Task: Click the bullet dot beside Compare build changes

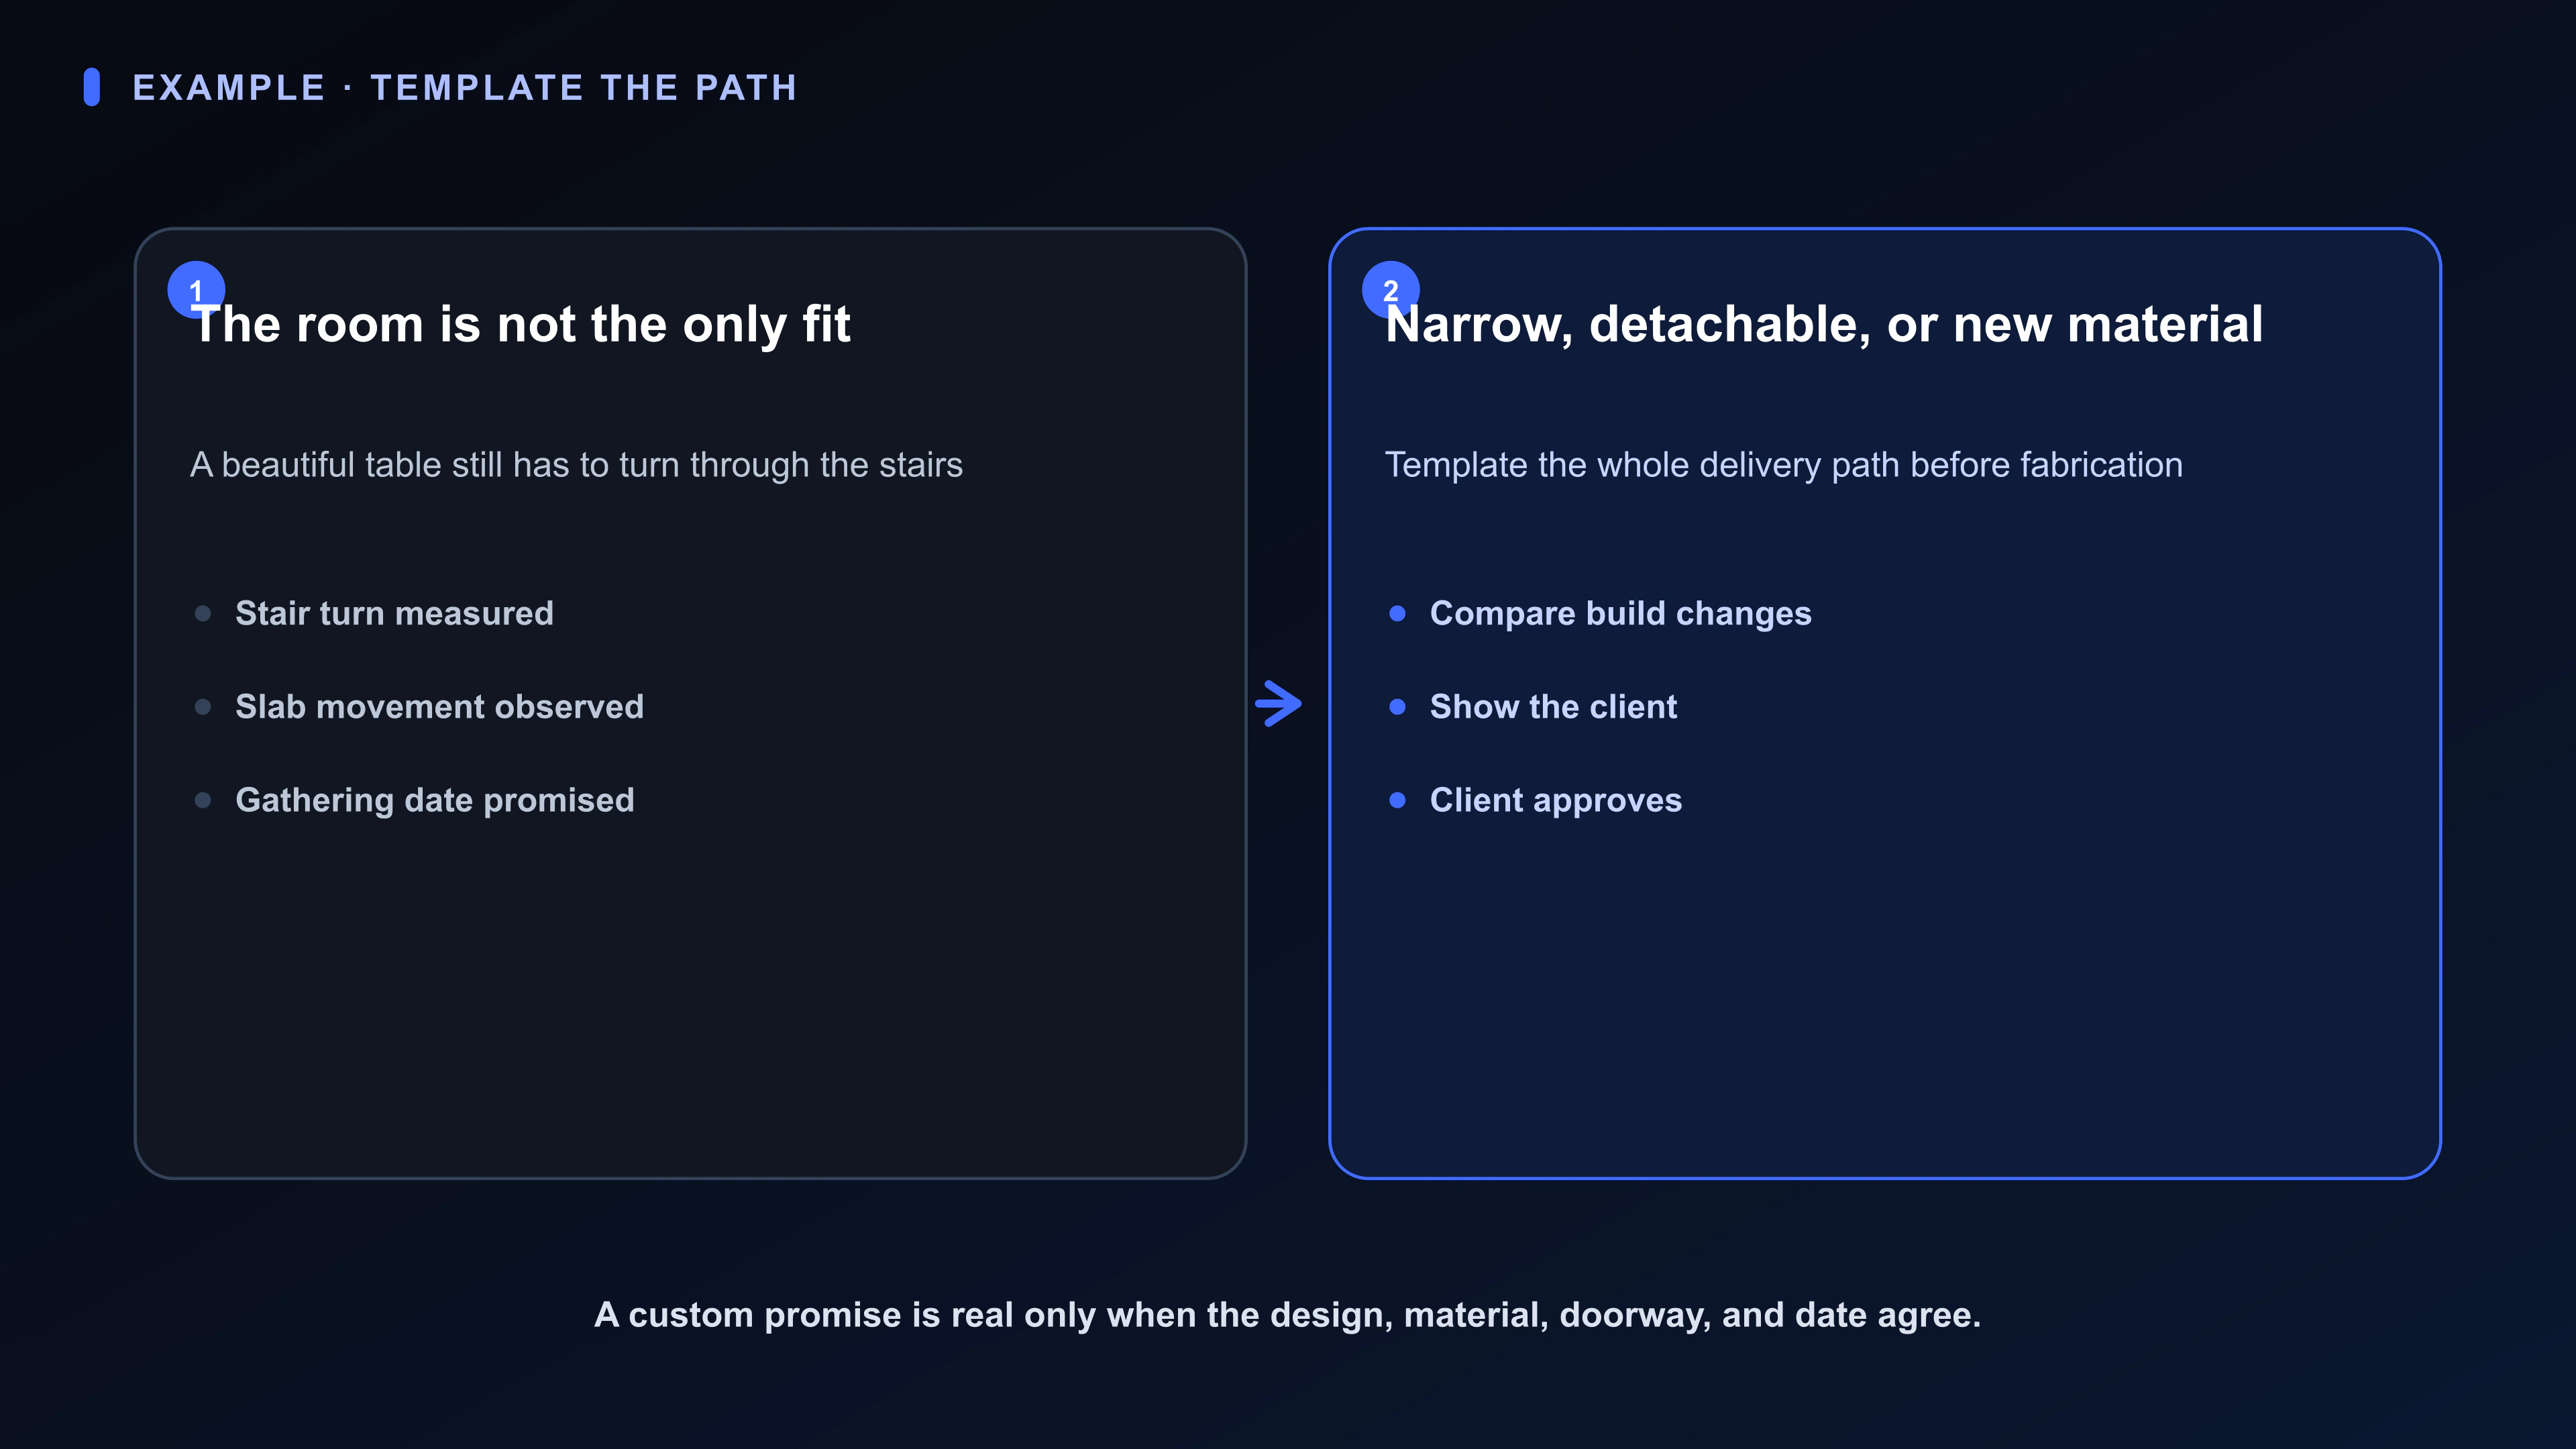Action: 1398,613
